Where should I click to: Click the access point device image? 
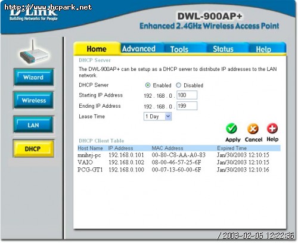click(34, 52)
